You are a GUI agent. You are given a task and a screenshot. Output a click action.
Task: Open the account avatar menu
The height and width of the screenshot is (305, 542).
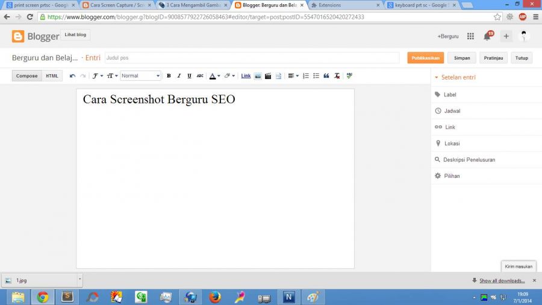[524, 36]
